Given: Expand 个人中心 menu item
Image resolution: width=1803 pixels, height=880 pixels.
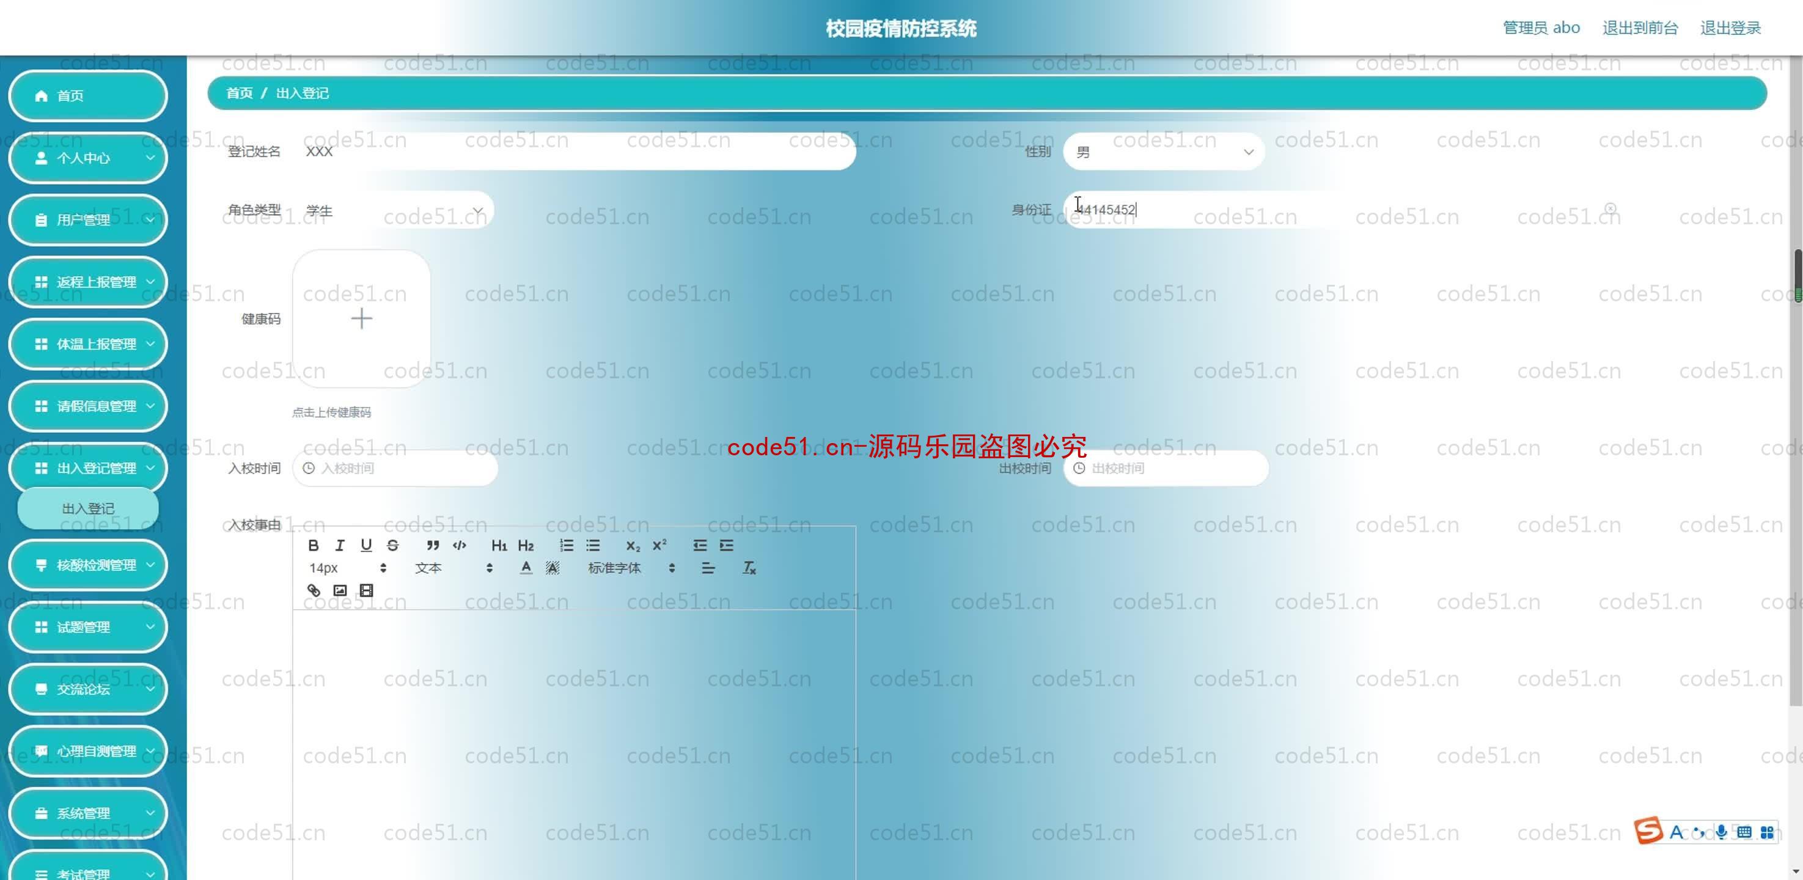Looking at the screenshot, I should tap(86, 158).
